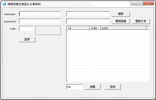Click the captcha image box beside code
Image resolution: width=156 pixels, height=100 pixels.
(48, 30)
